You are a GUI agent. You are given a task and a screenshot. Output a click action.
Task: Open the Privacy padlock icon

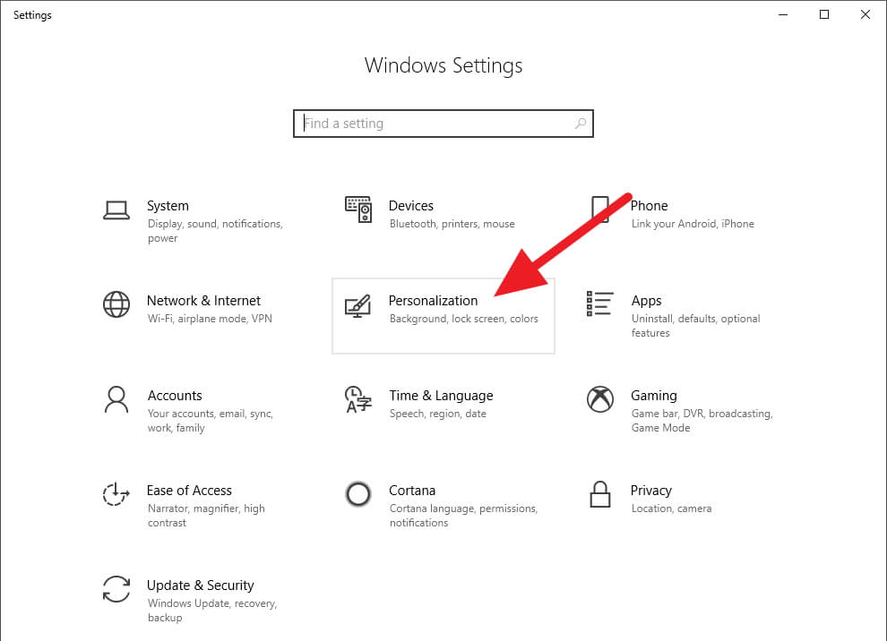point(600,494)
